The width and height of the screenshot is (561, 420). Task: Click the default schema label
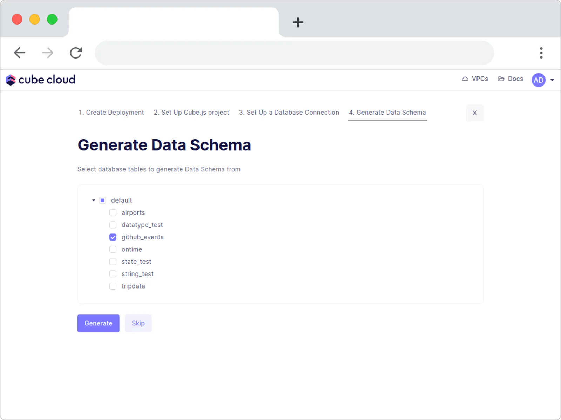coord(122,201)
